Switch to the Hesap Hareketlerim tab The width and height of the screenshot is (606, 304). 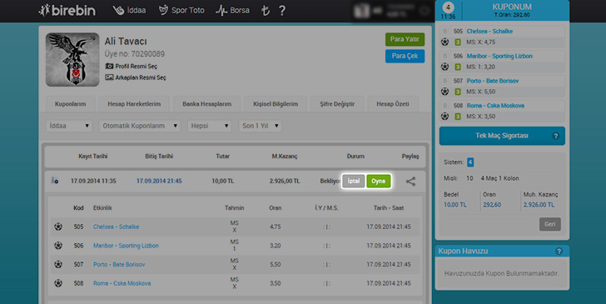[134, 104]
